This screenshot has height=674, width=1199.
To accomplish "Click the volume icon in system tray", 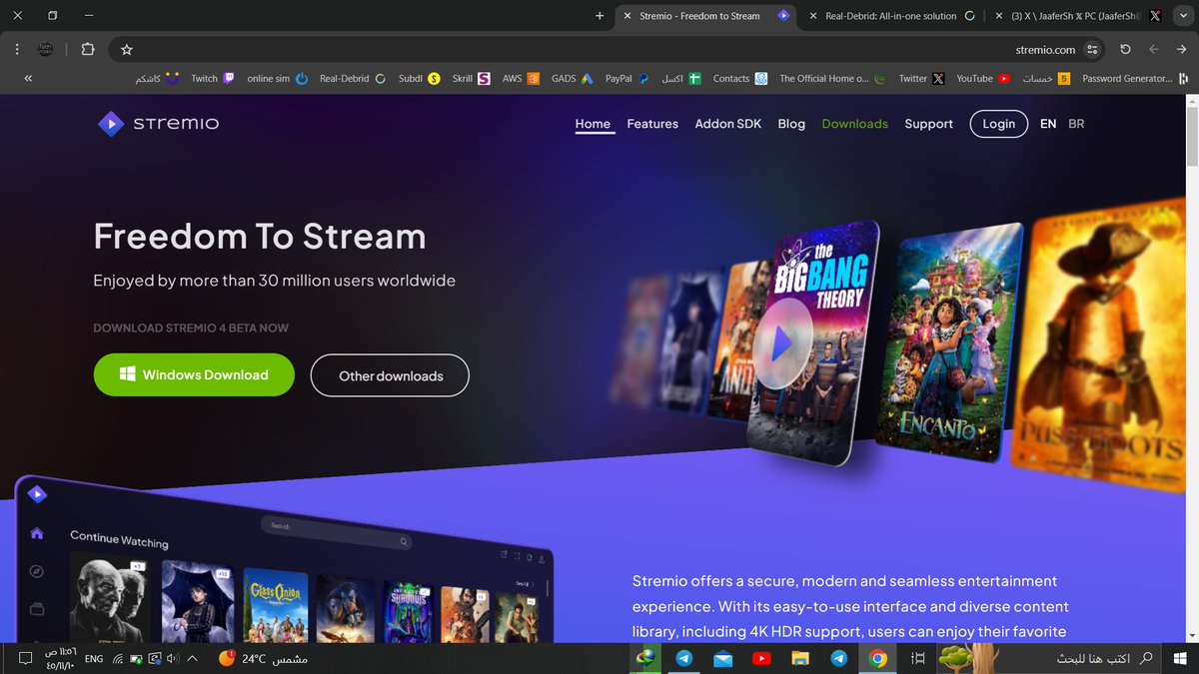I will coord(173,659).
